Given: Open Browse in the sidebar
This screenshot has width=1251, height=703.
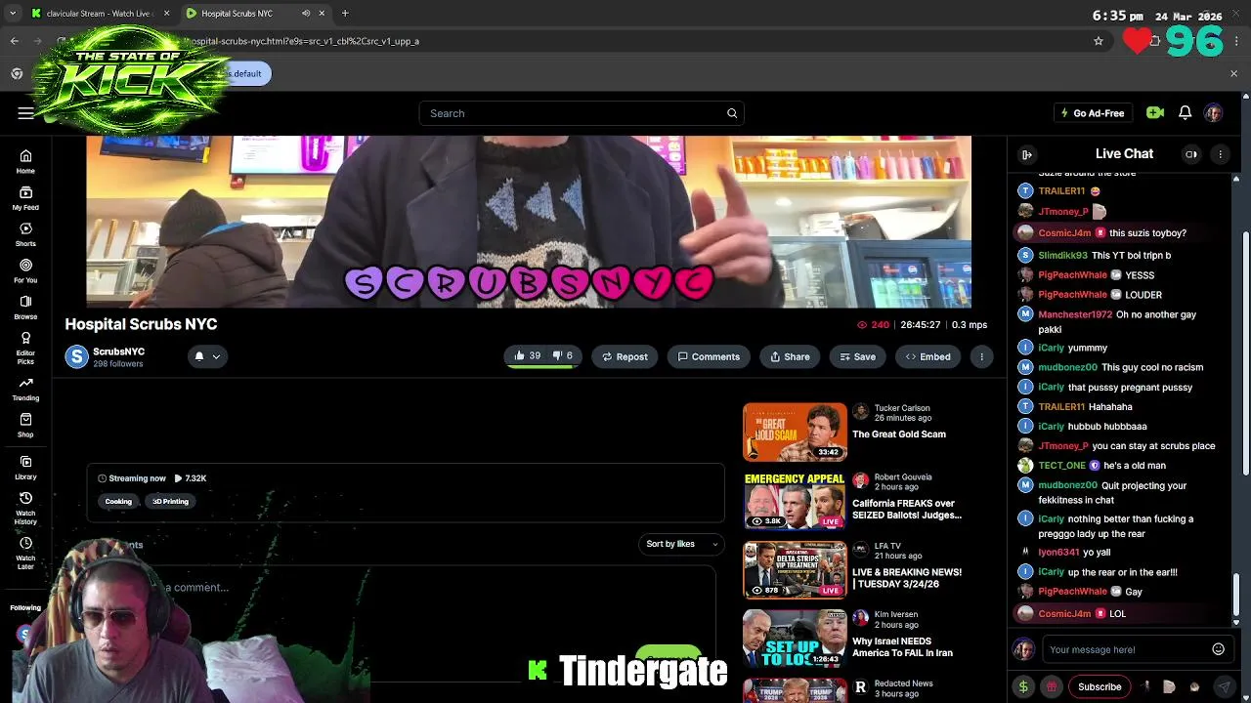Looking at the screenshot, I should (25, 307).
